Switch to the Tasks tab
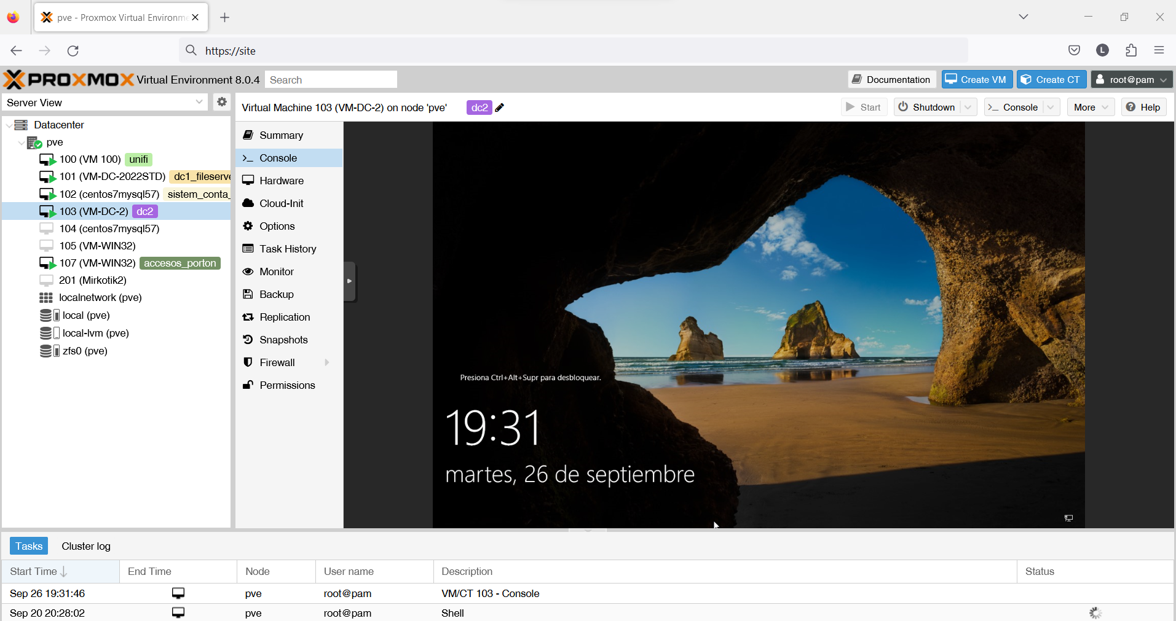Viewport: 1176px width, 621px height. point(29,546)
